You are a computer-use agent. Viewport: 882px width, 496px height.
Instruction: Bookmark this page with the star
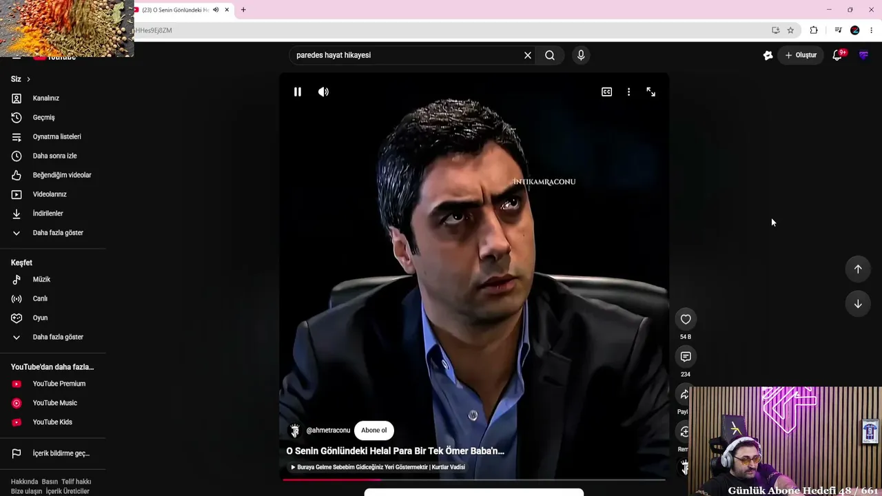(790, 30)
